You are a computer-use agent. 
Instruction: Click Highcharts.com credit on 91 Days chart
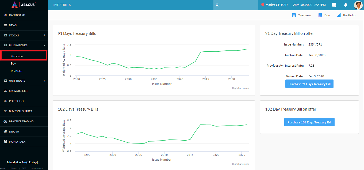click(240, 88)
